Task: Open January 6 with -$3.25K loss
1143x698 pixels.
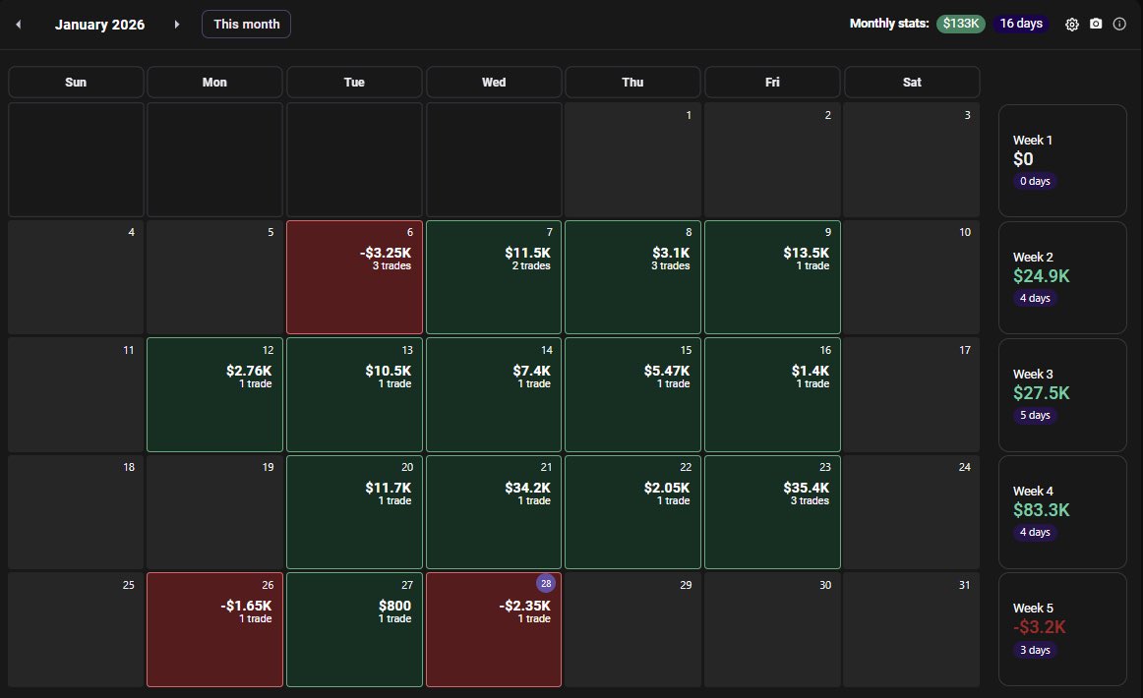Action: click(354, 277)
